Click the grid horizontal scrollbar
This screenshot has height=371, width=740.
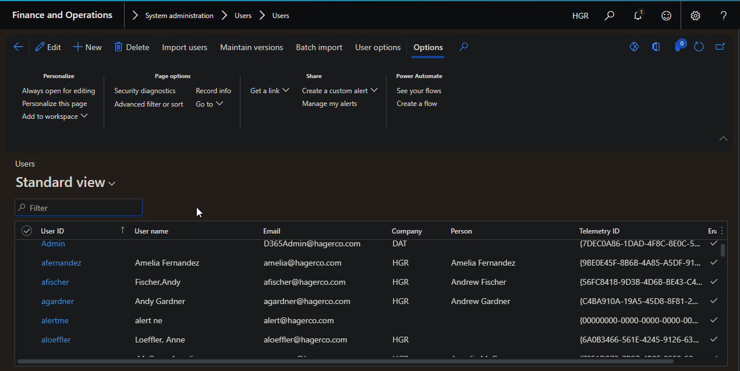tap(346, 362)
